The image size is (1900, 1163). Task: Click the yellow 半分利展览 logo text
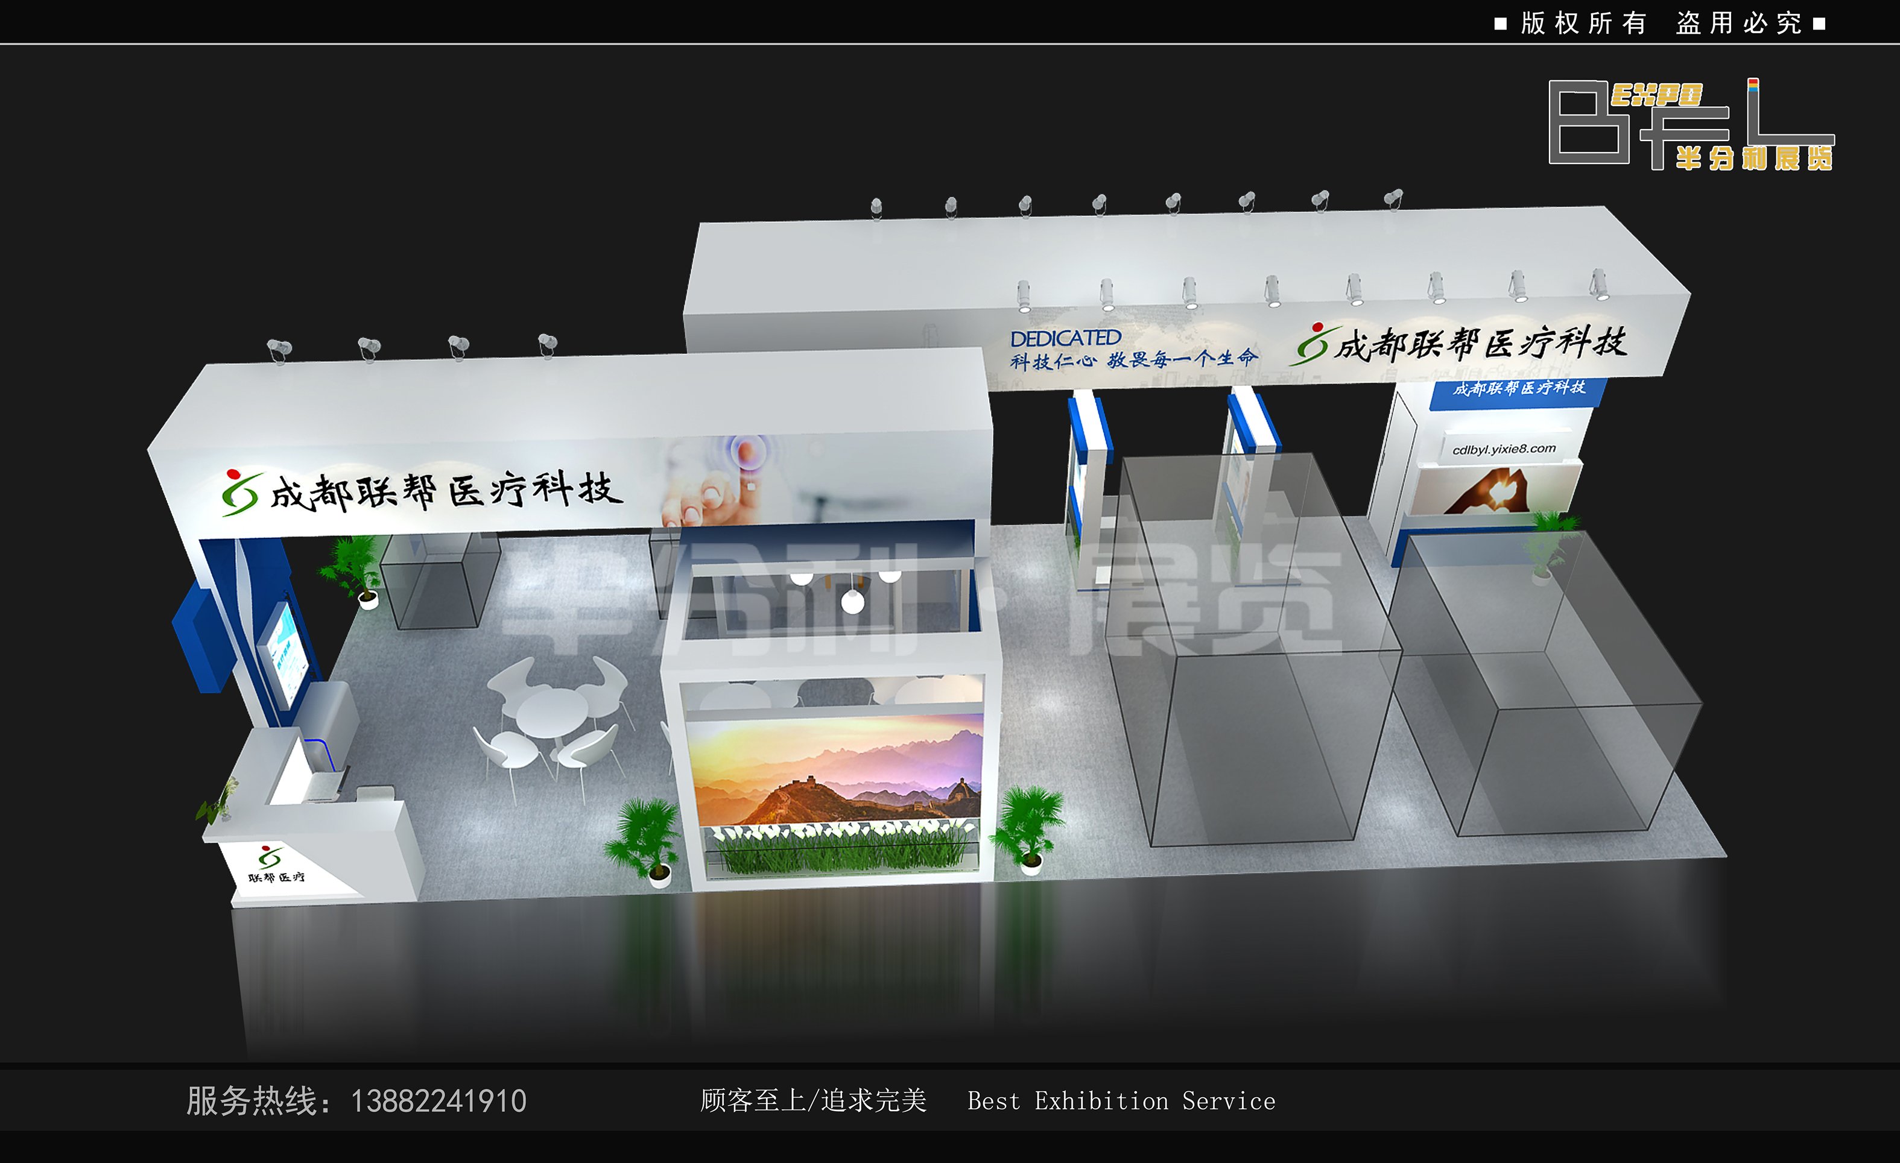coord(1754,158)
